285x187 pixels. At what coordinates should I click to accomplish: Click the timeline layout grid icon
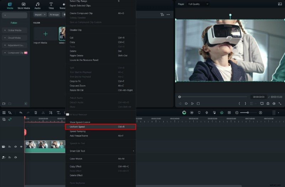(4, 113)
